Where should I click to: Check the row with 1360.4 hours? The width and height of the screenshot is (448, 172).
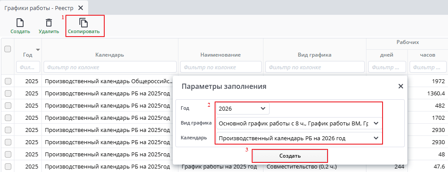coord(8,93)
